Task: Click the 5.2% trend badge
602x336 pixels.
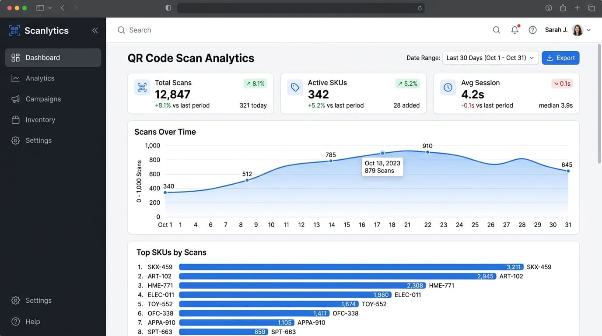Action: 408,84
